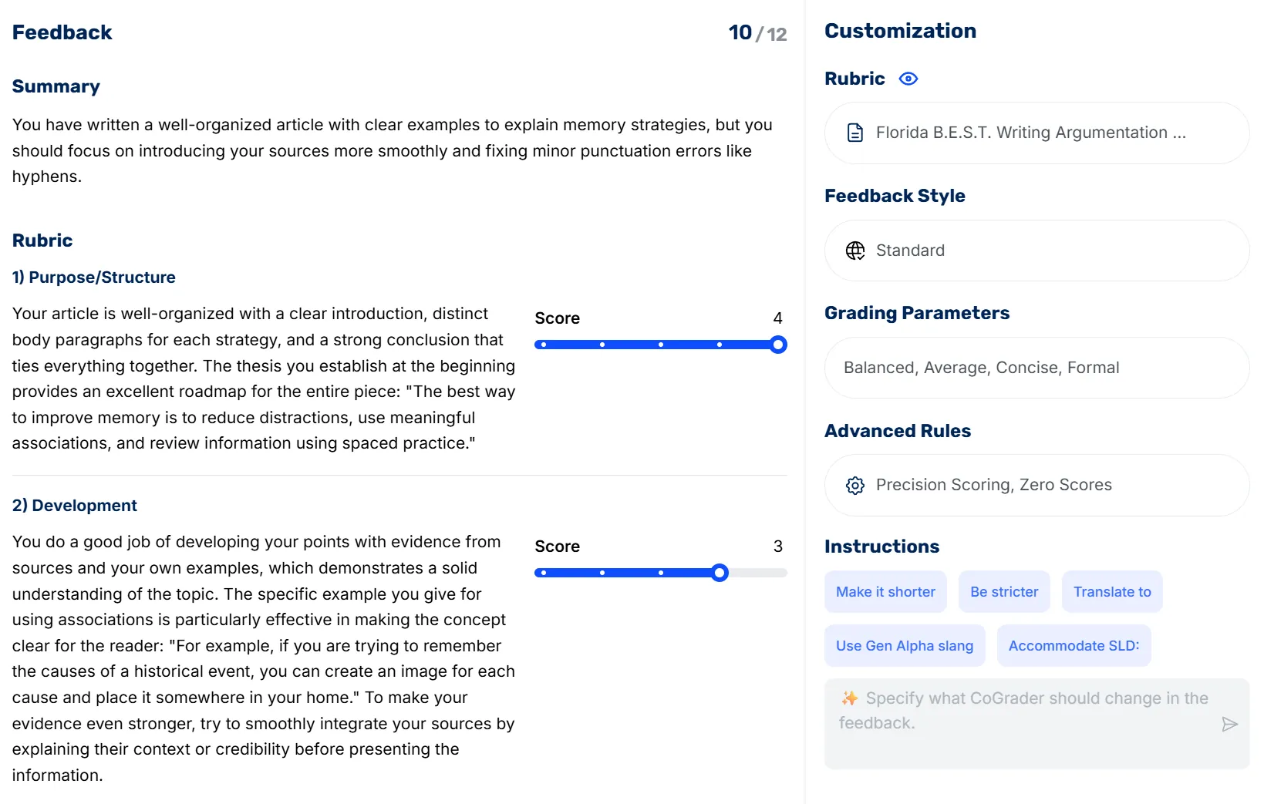1264x804 pixels.
Task: Open the gear icon next to Precision Scoring
Action: click(x=854, y=486)
